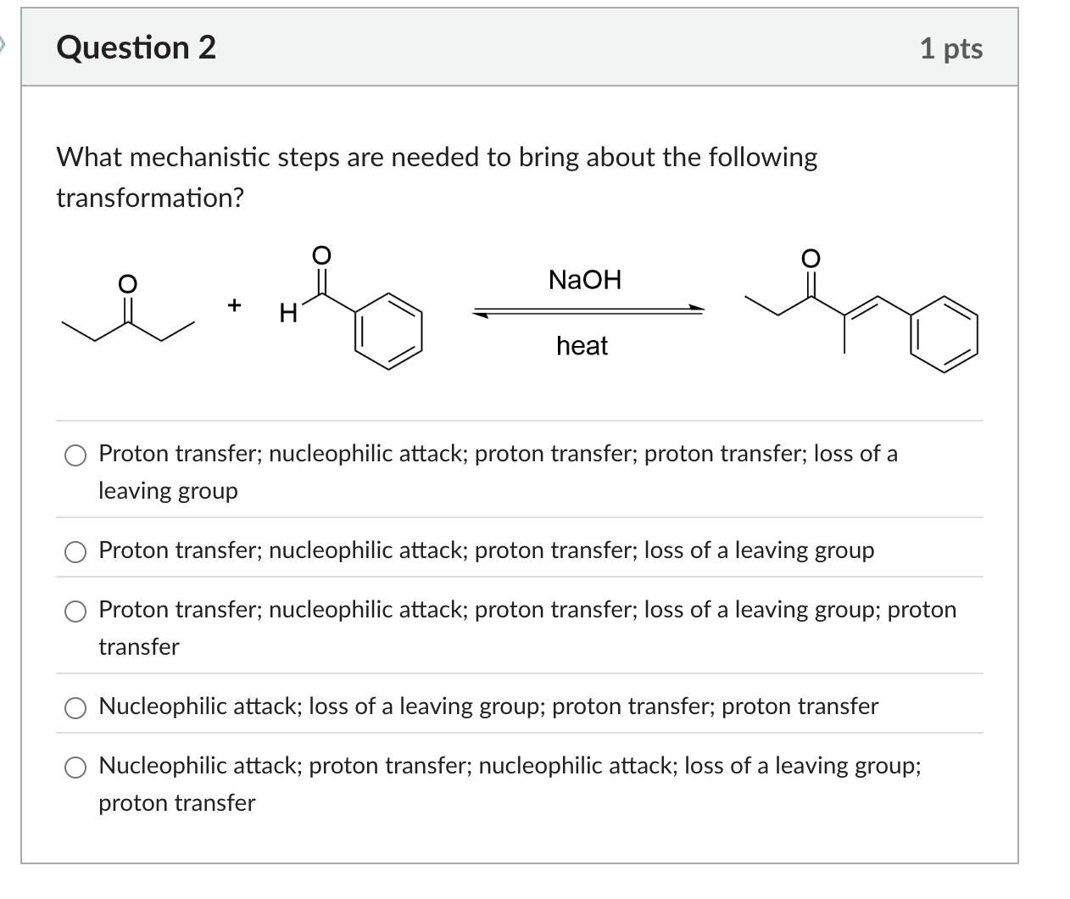The image size is (1070, 899).
Task: Choose the last answer with two nucleophilic attacks
Action: [75, 768]
